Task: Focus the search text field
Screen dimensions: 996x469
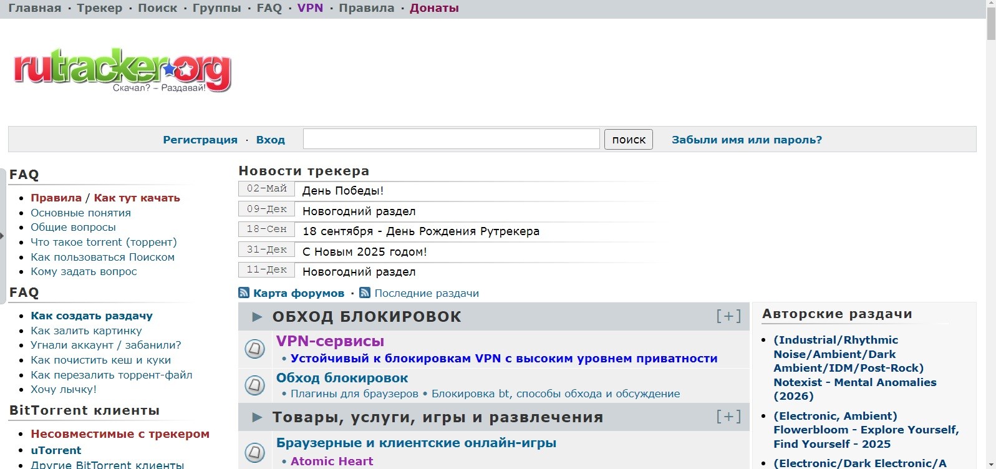Action: 452,139
